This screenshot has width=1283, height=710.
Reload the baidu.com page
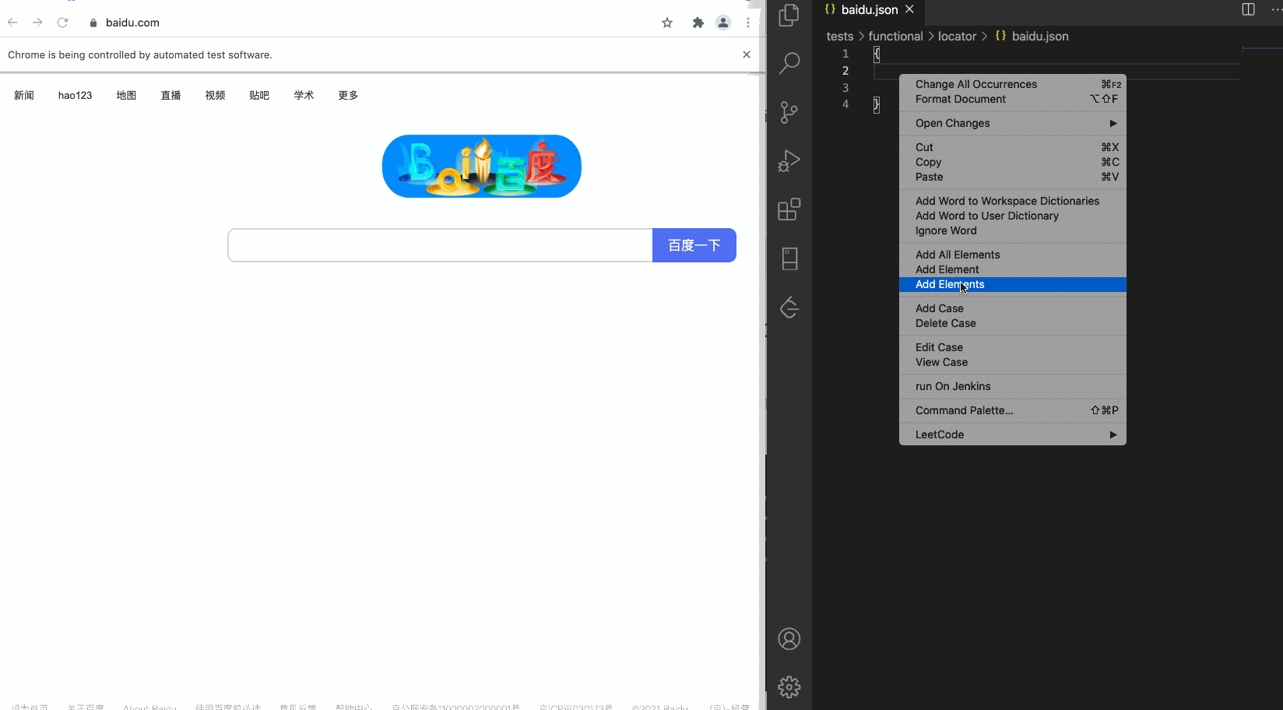(x=62, y=23)
